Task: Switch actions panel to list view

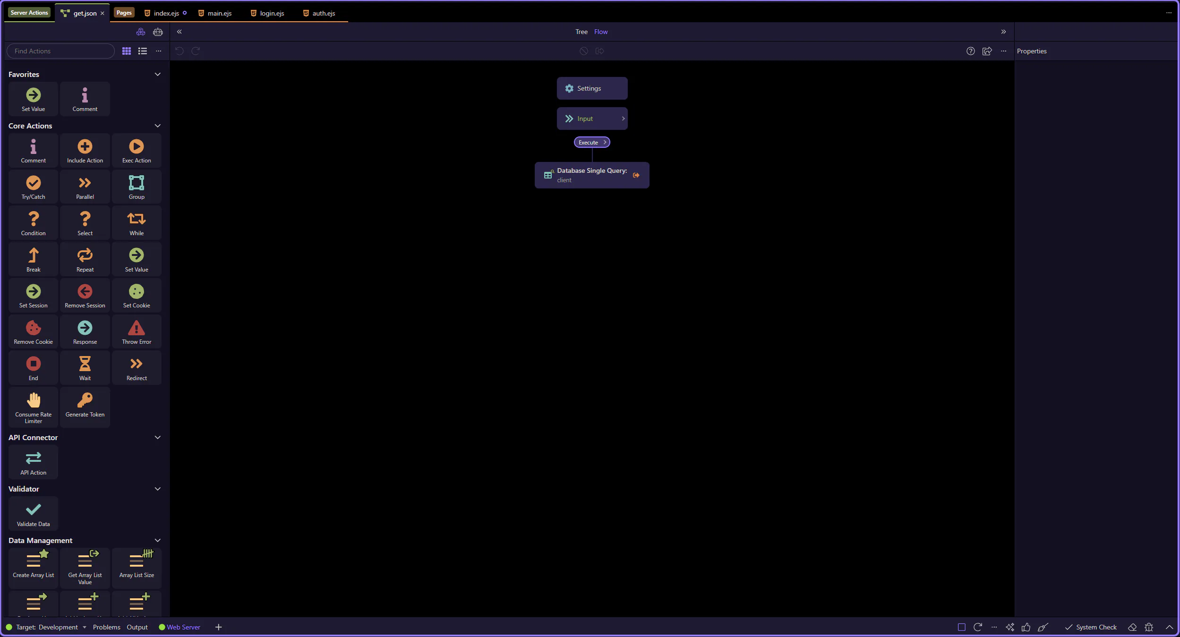Action: 142,51
